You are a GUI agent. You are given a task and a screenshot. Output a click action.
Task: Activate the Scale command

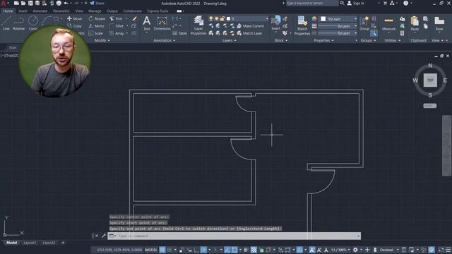pos(95,33)
